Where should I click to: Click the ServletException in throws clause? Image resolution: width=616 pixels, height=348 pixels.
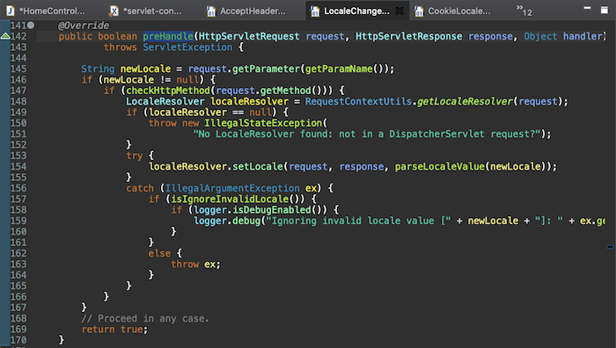coord(187,47)
